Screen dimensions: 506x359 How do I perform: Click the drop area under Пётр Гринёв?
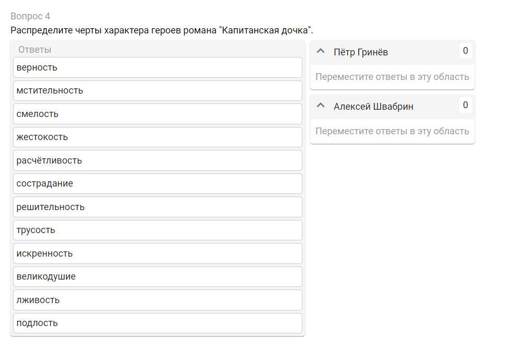(392, 77)
